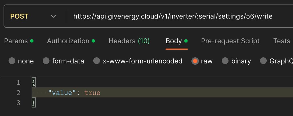Image resolution: width=293 pixels, height=116 pixels.
Task: Select the Body tab
Action: click(x=174, y=41)
